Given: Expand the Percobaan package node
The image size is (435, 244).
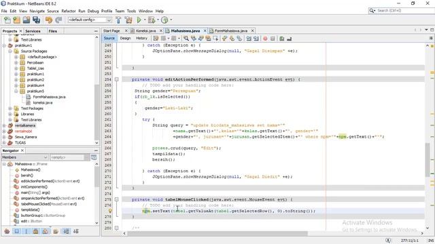Looking at the screenshot, I should click(16, 62).
